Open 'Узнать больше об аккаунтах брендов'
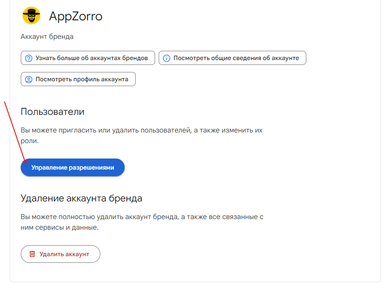Screen dimensions: 392x288 click(x=91, y=58)
